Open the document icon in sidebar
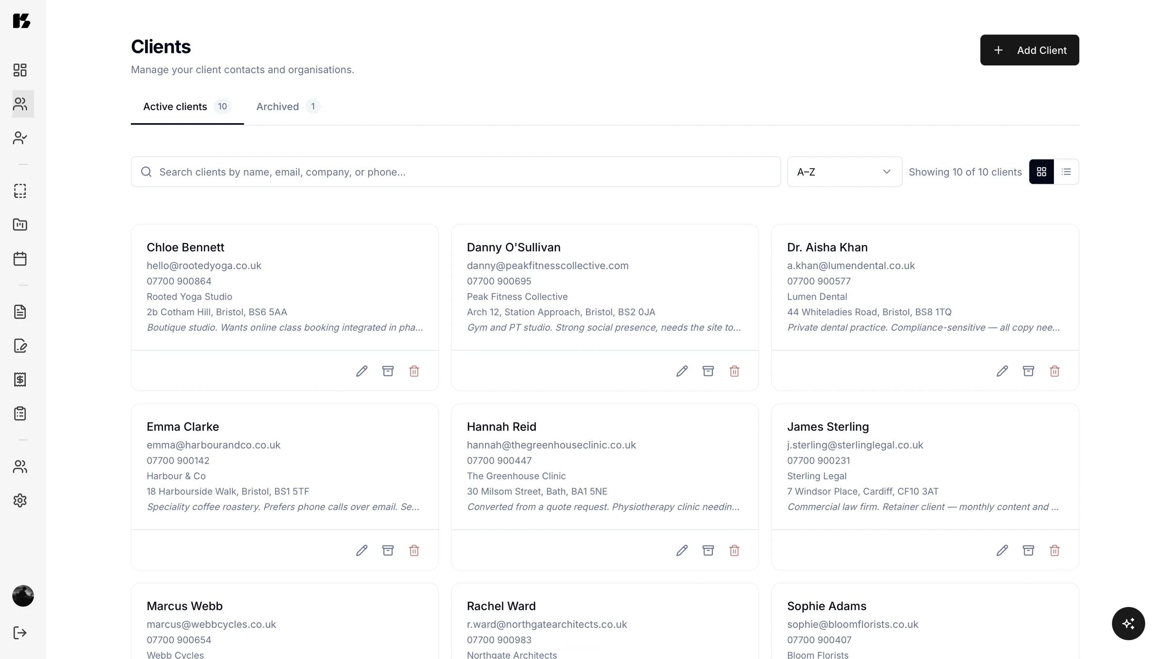This screenshot has height=659, width=1164. pos(20,312)
